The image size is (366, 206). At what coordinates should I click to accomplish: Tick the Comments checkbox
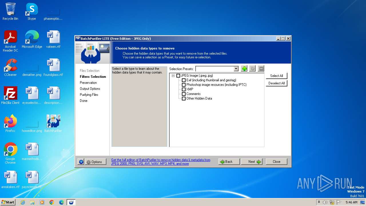(184, 94)
